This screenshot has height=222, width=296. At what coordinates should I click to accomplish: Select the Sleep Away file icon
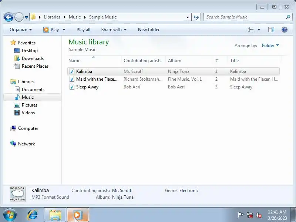72,87
